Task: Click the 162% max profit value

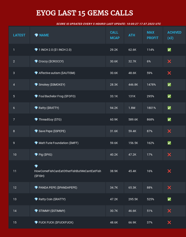Action: coord(150,143)
